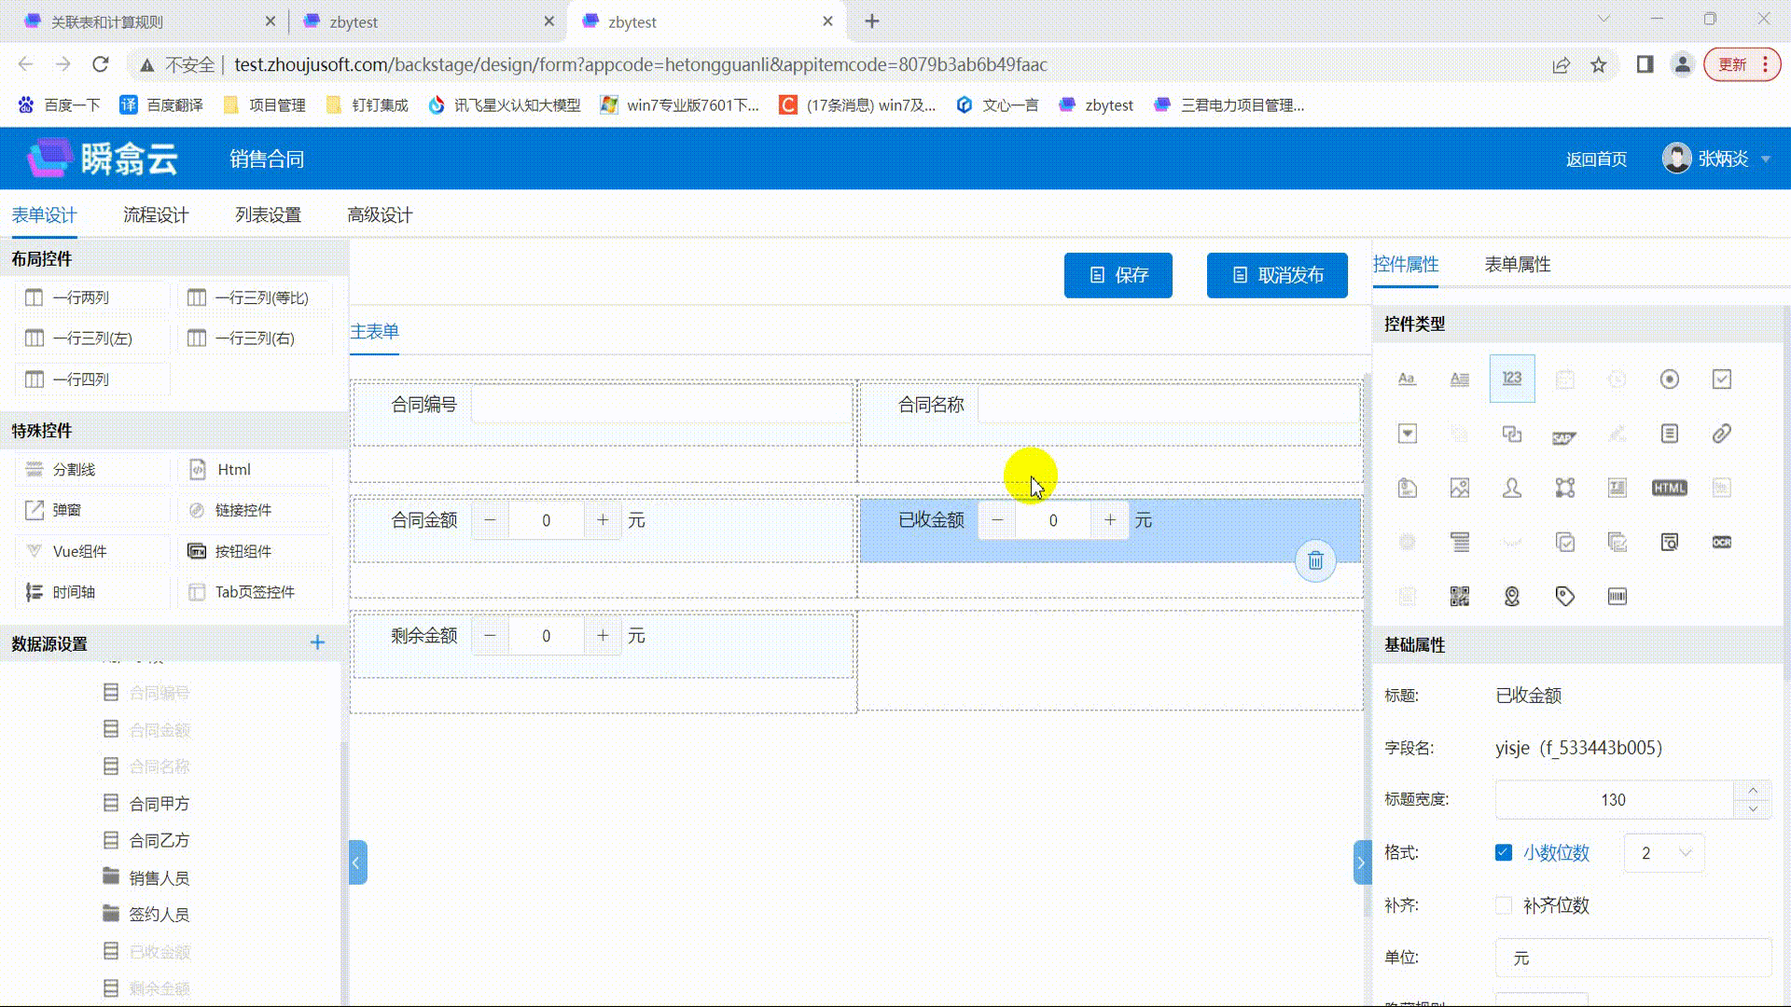
Task: Select the image control type icon
Action: [x=1460, y=488]
